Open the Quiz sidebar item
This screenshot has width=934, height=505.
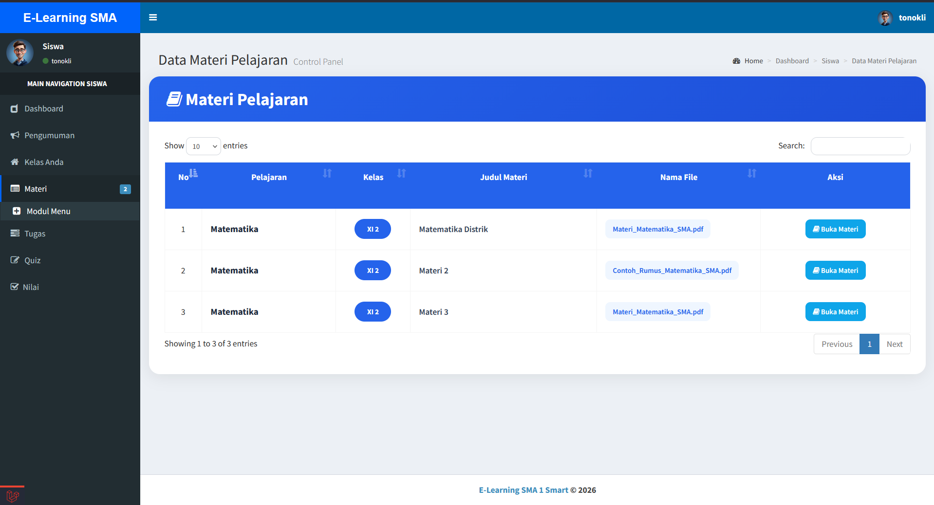click(x=70, y=260)
